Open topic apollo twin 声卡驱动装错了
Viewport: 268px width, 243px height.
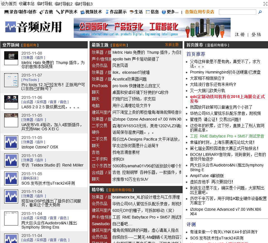(x=136, y=59)
